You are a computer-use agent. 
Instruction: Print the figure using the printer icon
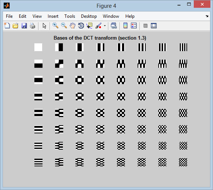(x=33, y=26)
